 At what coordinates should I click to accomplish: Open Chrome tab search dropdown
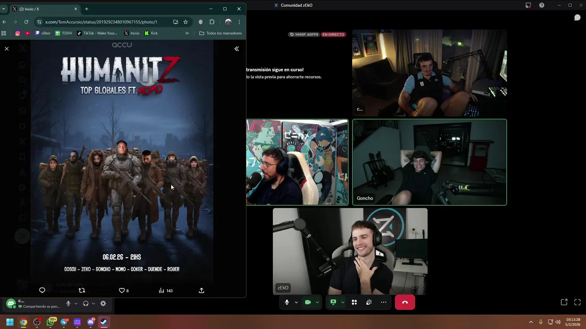coord(4,9)
